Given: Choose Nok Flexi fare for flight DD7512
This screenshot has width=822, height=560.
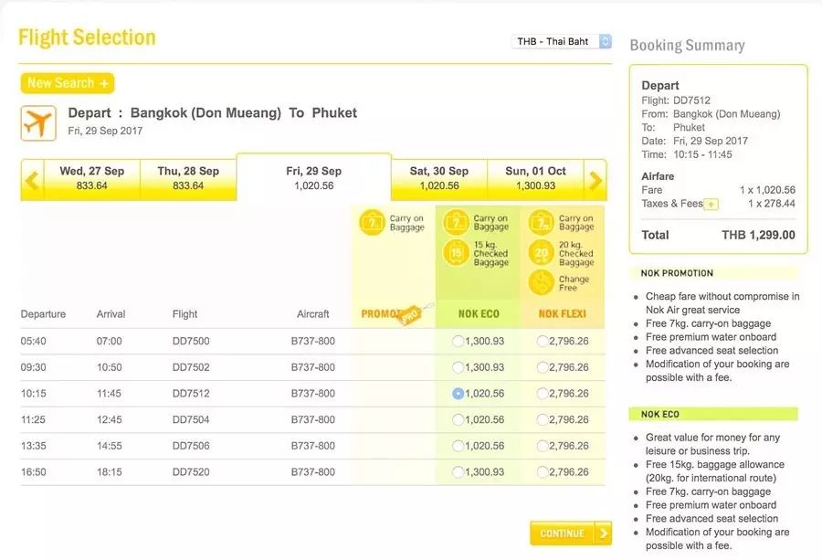Looking at the screenshot, I should (x=543, y=394).
